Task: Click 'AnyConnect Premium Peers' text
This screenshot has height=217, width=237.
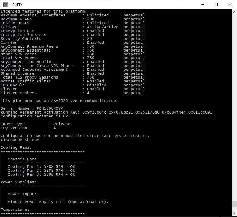Action: (x=29, y=46)
